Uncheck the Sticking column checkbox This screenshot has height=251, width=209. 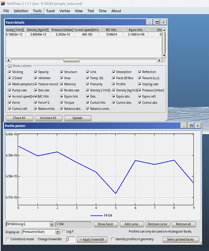coord(10,72)
